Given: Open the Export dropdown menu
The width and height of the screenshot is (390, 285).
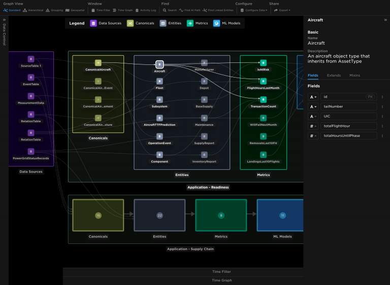Looking at the screenshot, I should click(x=282, y=10).
